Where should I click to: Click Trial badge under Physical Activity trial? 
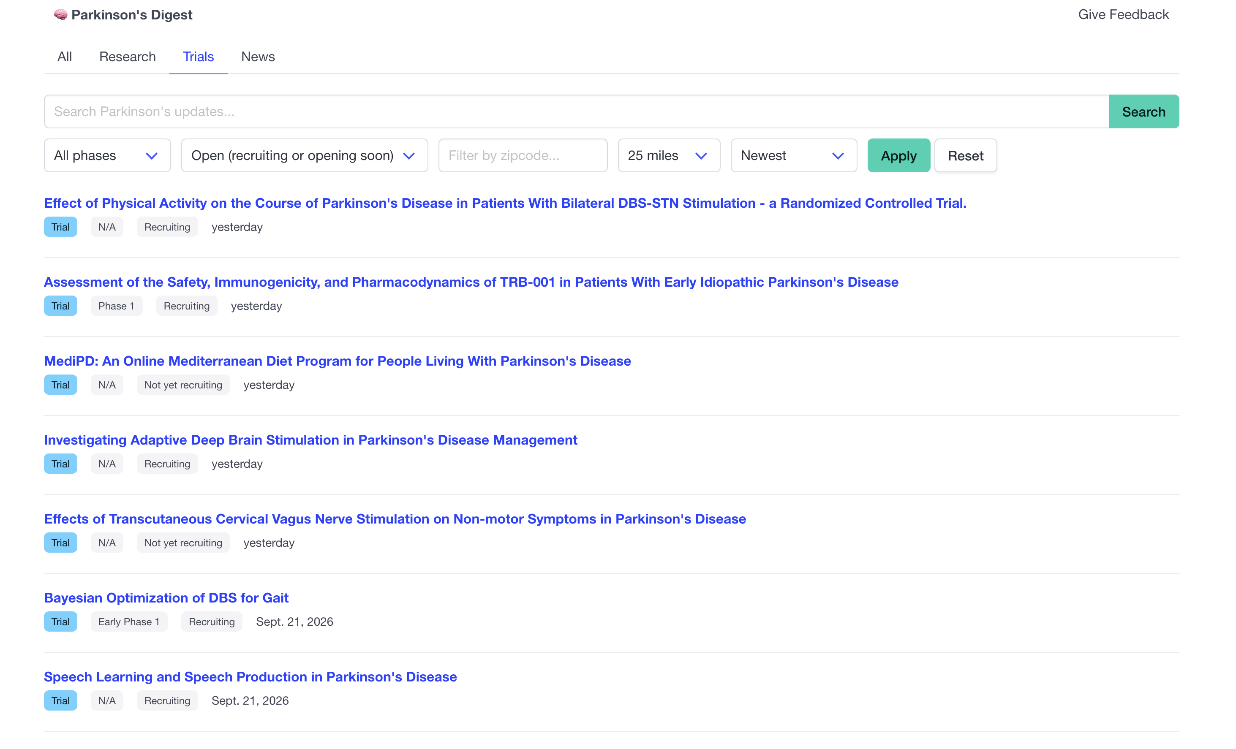61,227
